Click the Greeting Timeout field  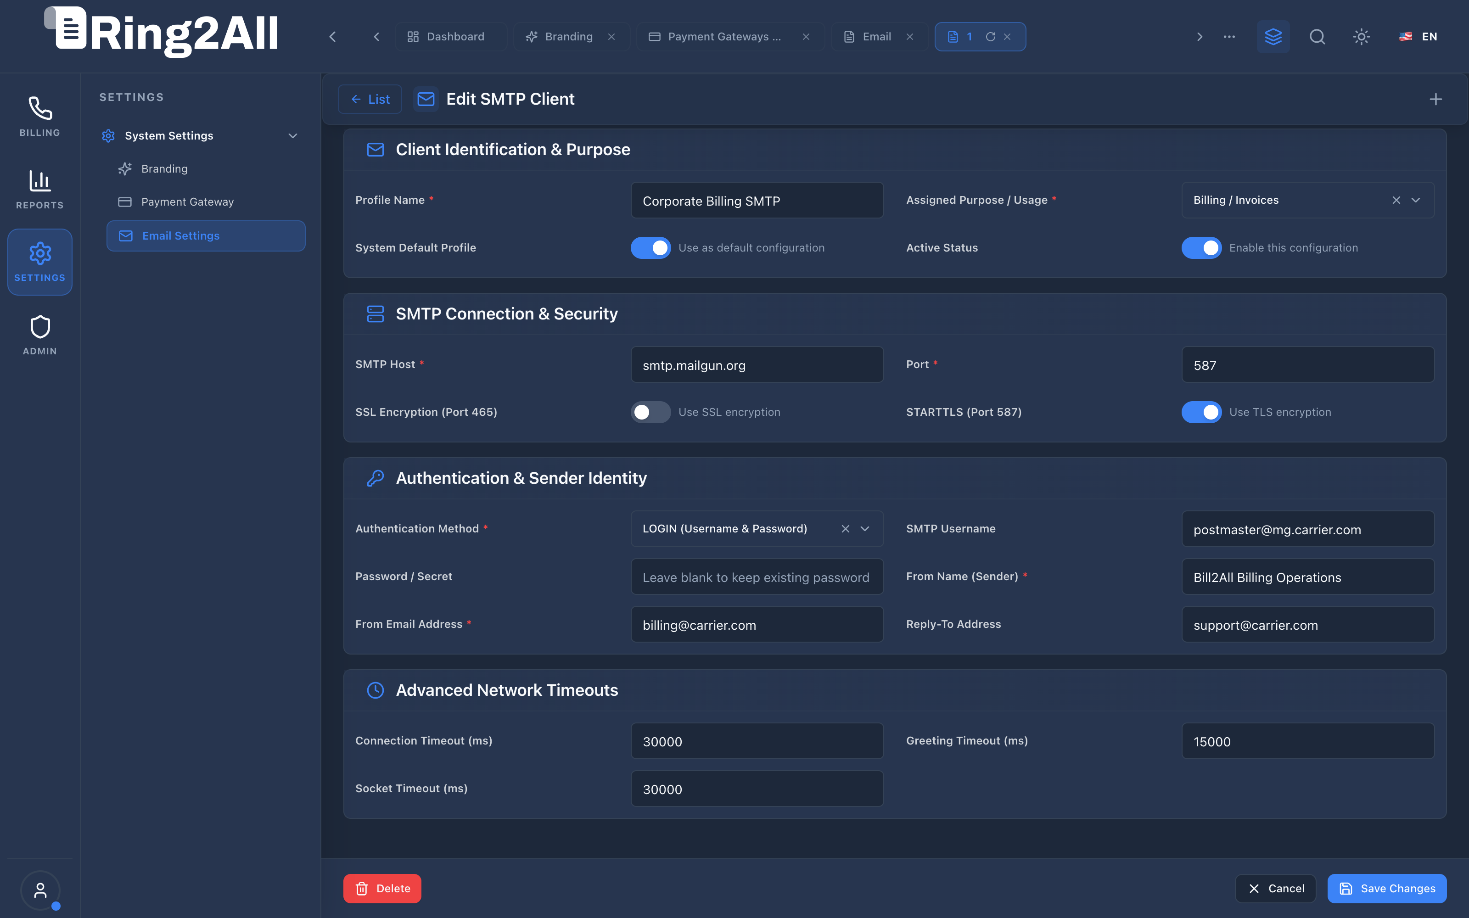pos(1307,741)
